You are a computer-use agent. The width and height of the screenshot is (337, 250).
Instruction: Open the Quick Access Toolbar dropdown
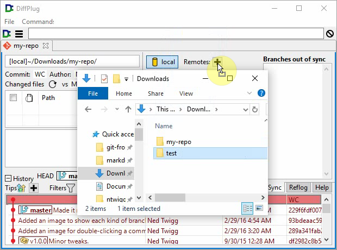[126, 79]
